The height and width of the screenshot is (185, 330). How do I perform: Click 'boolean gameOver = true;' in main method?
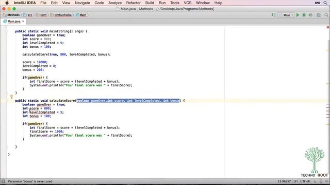44,35
